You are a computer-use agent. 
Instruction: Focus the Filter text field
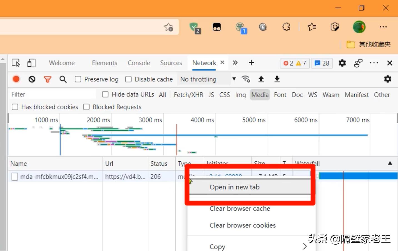point(53,94)
